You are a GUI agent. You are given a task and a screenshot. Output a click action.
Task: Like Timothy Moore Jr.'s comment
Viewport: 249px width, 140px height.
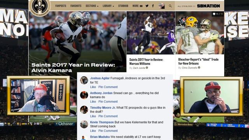(93, 116)
